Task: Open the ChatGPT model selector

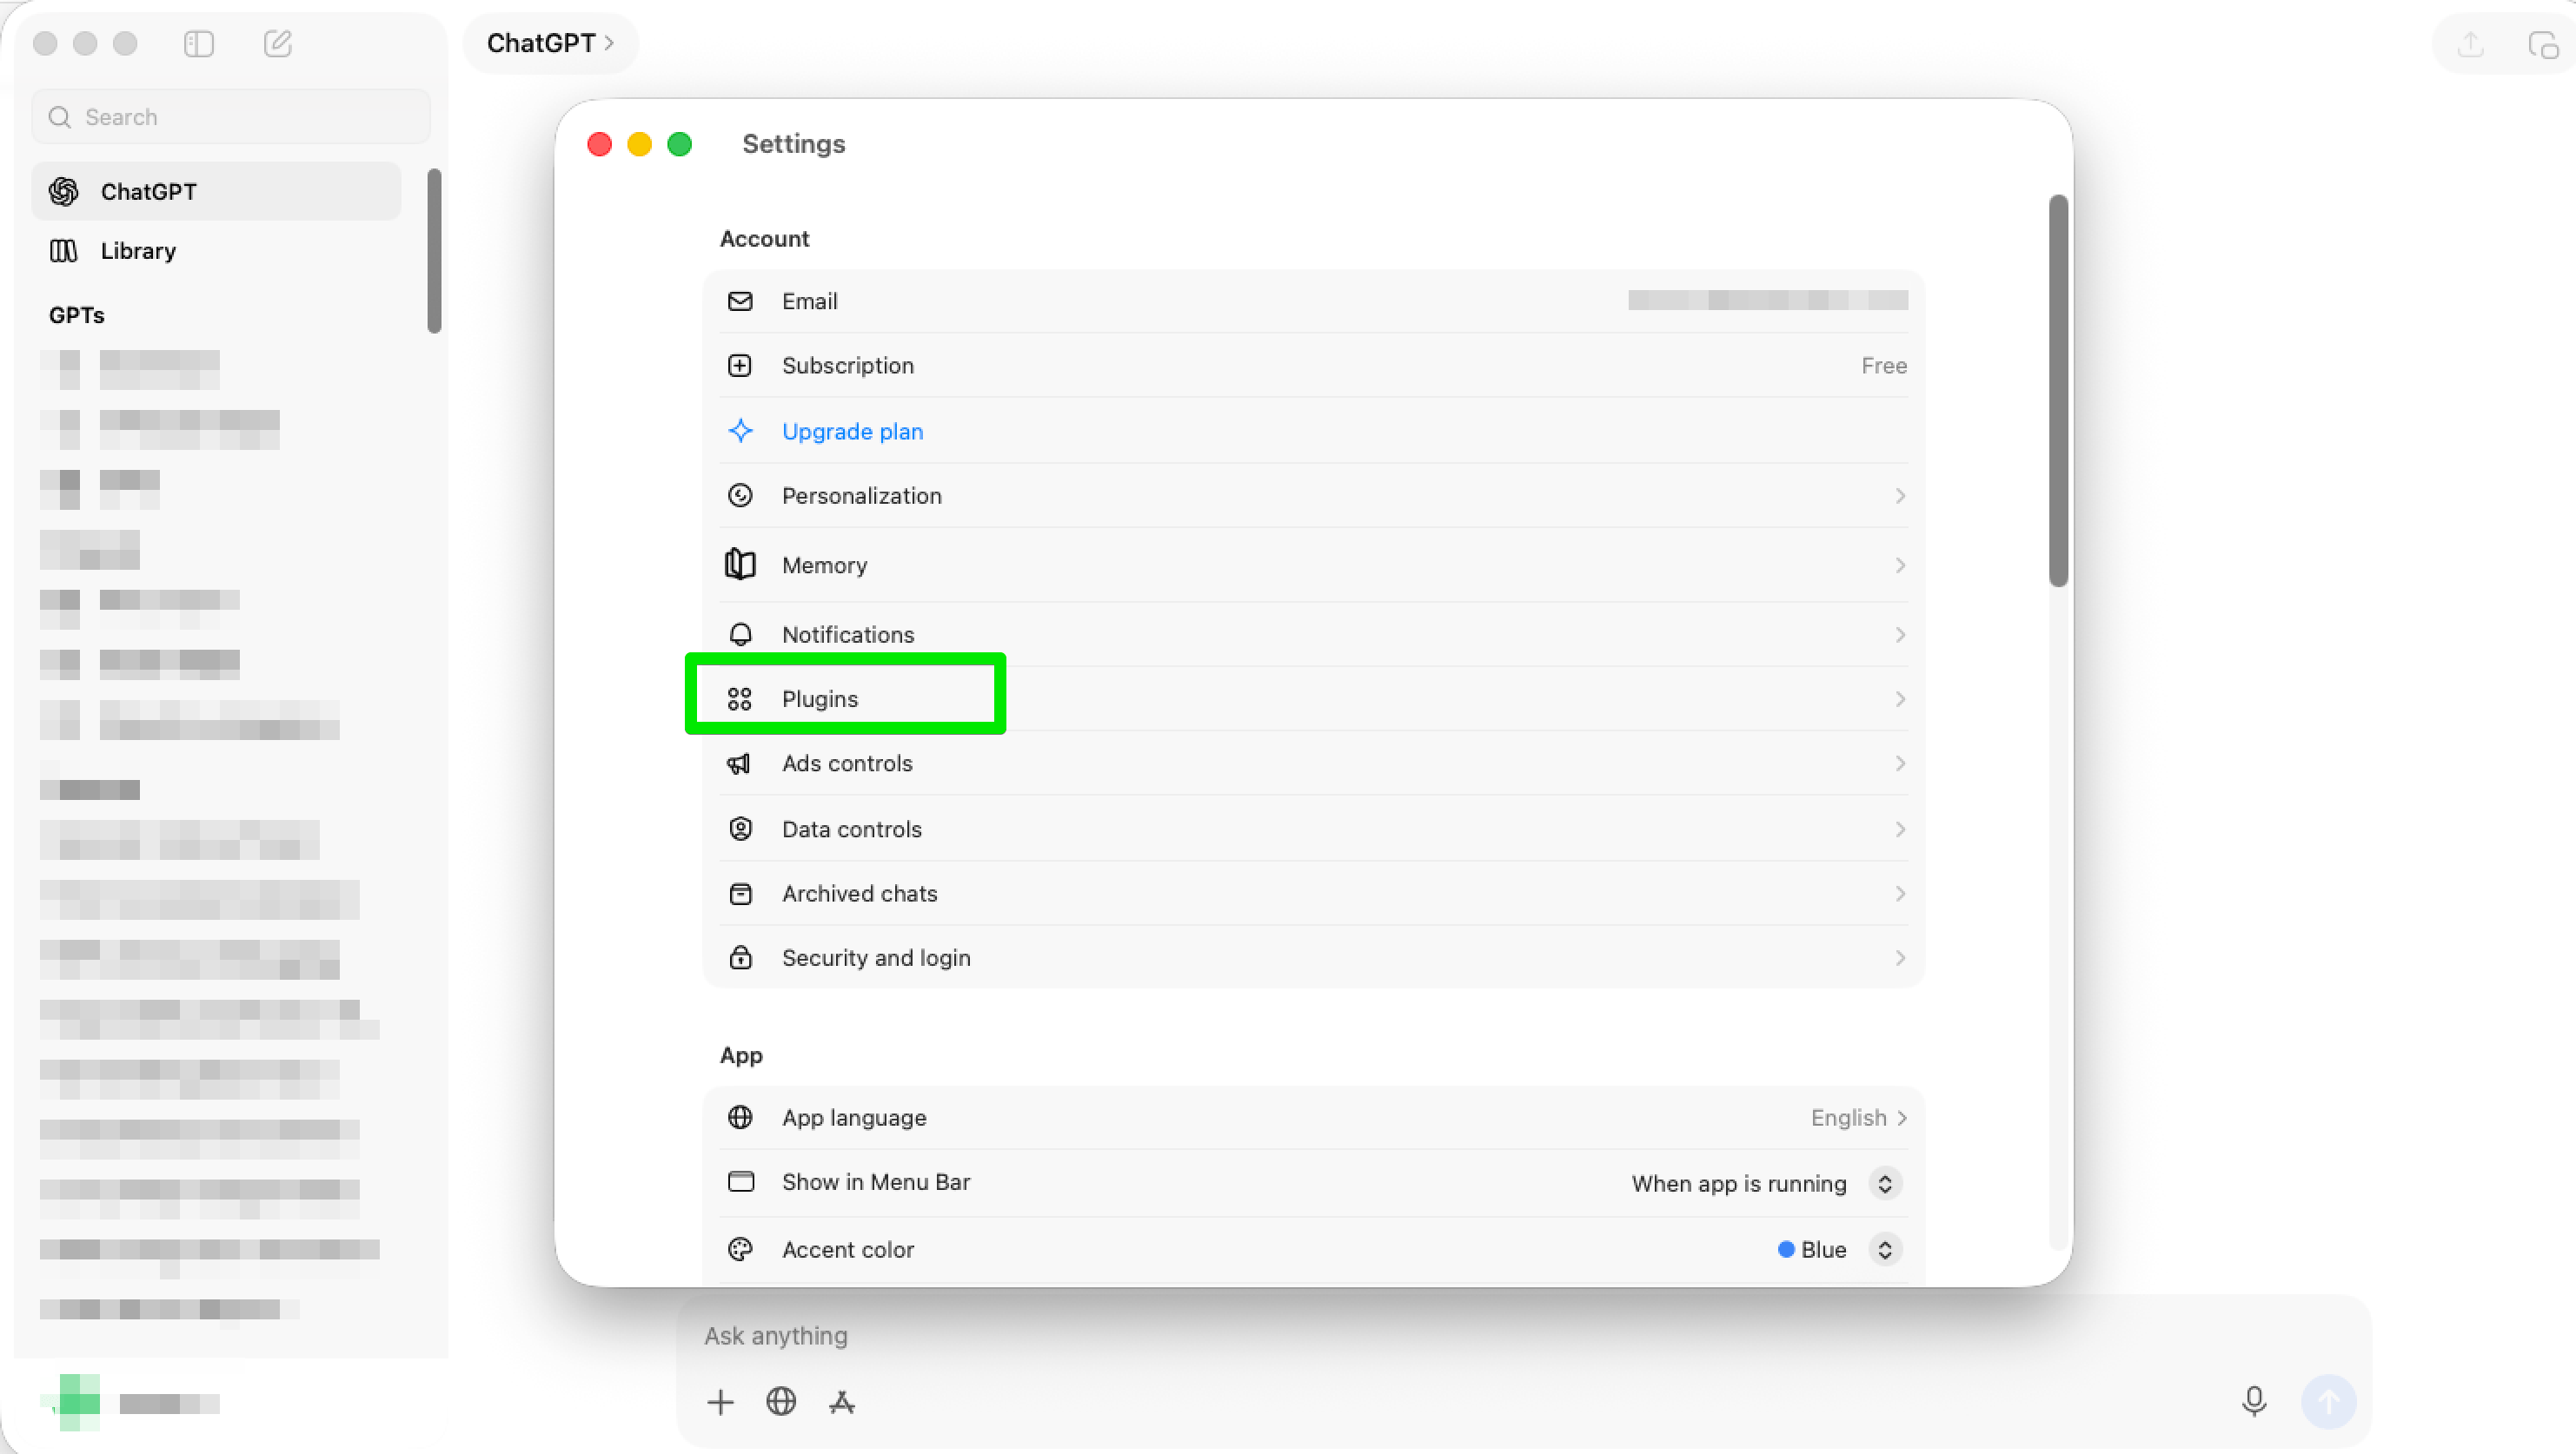Action: point(550,43)
